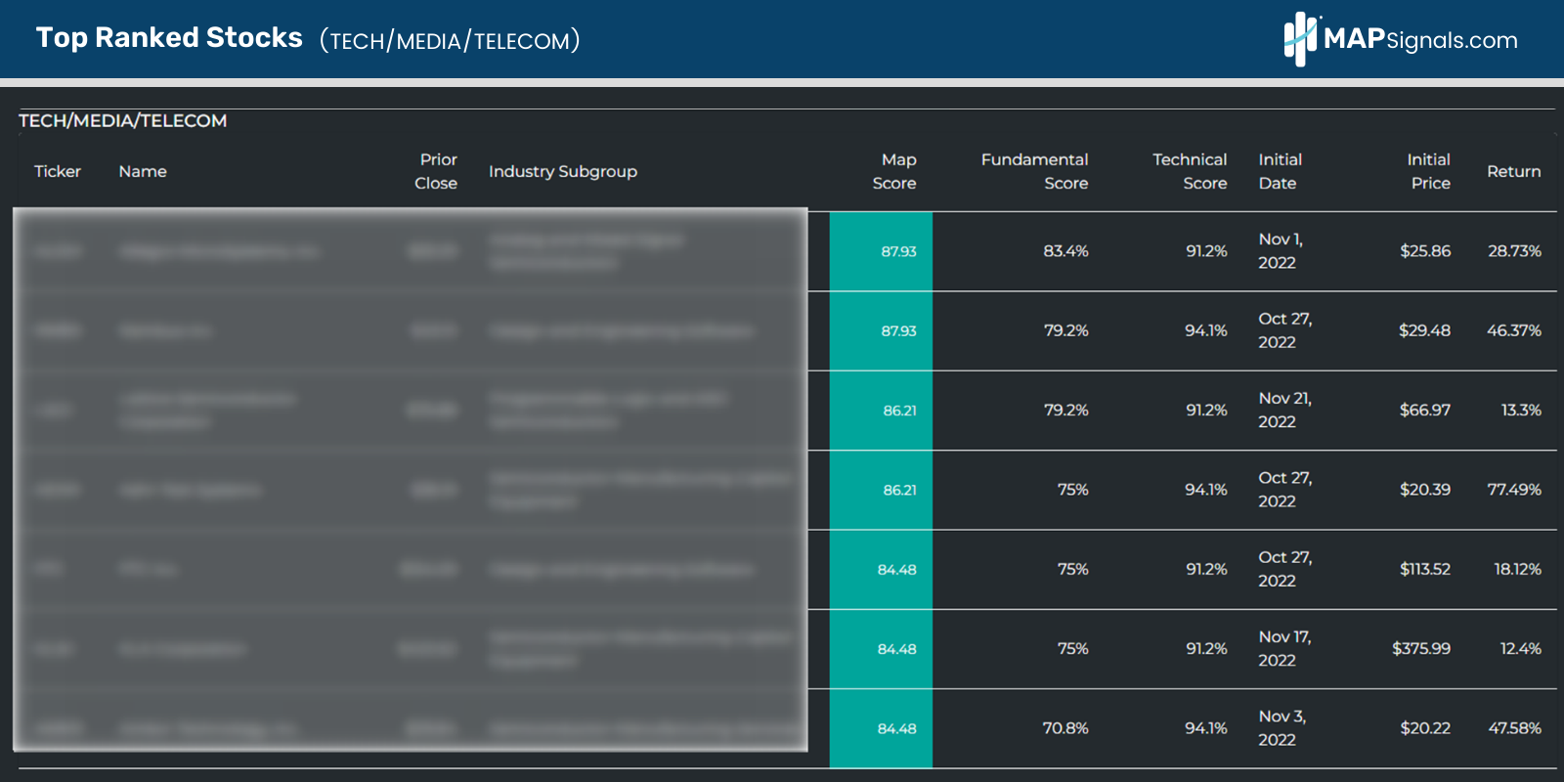Click the $20.39 initial price

pos(1425,490)
